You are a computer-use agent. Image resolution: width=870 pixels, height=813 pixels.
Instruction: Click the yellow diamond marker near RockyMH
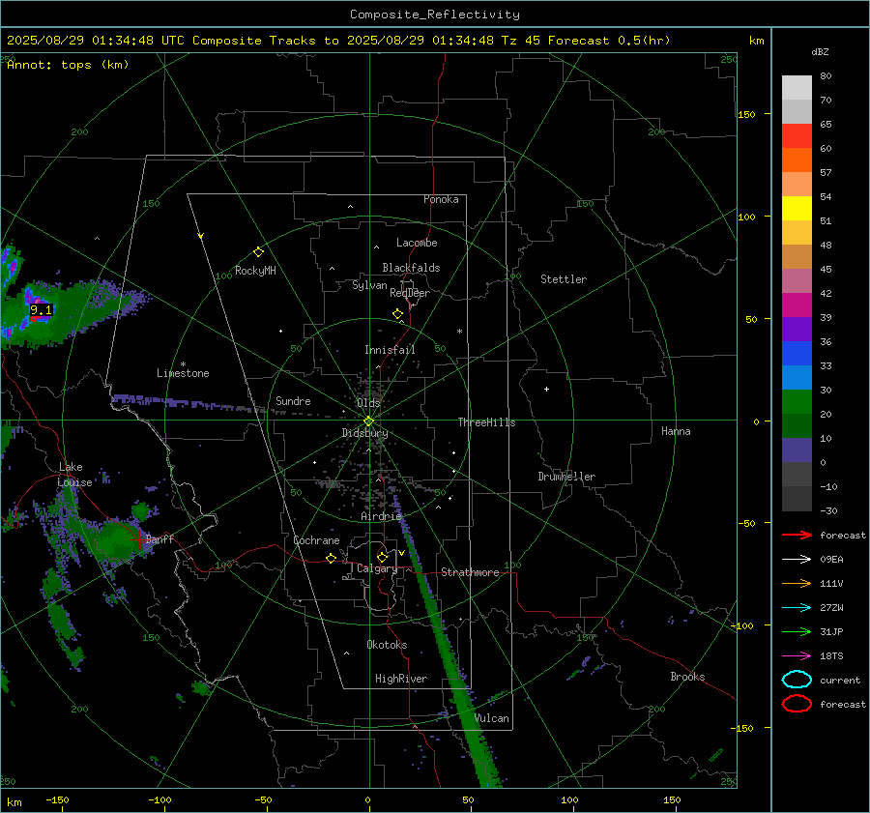coord(258,252)
